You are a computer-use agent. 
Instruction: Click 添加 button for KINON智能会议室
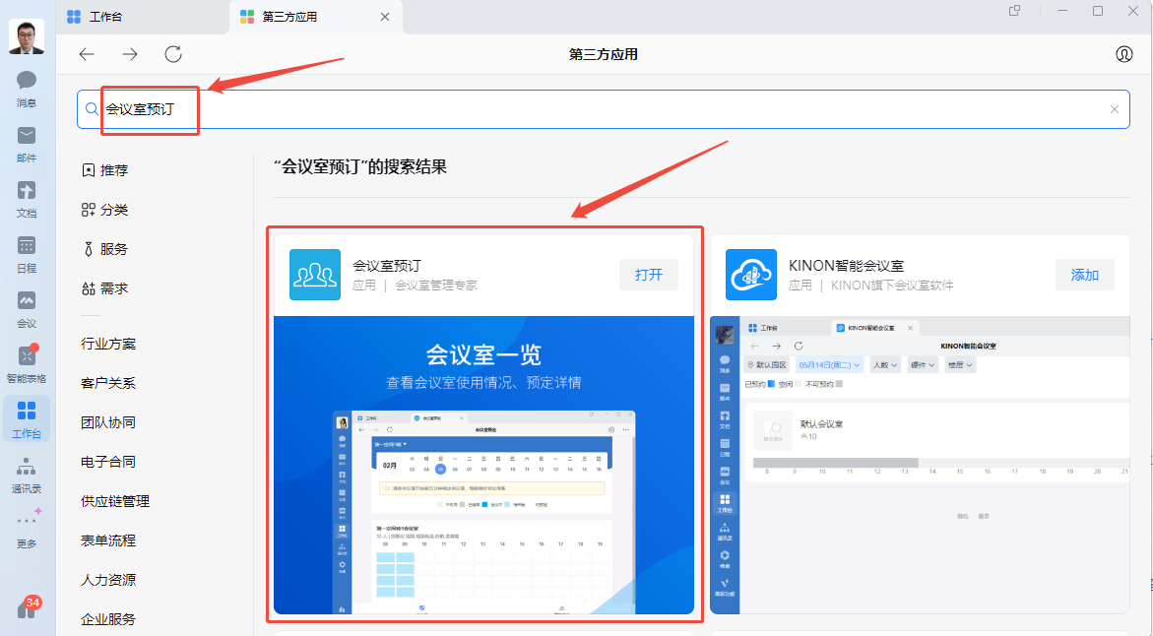tap(1085, 275)
